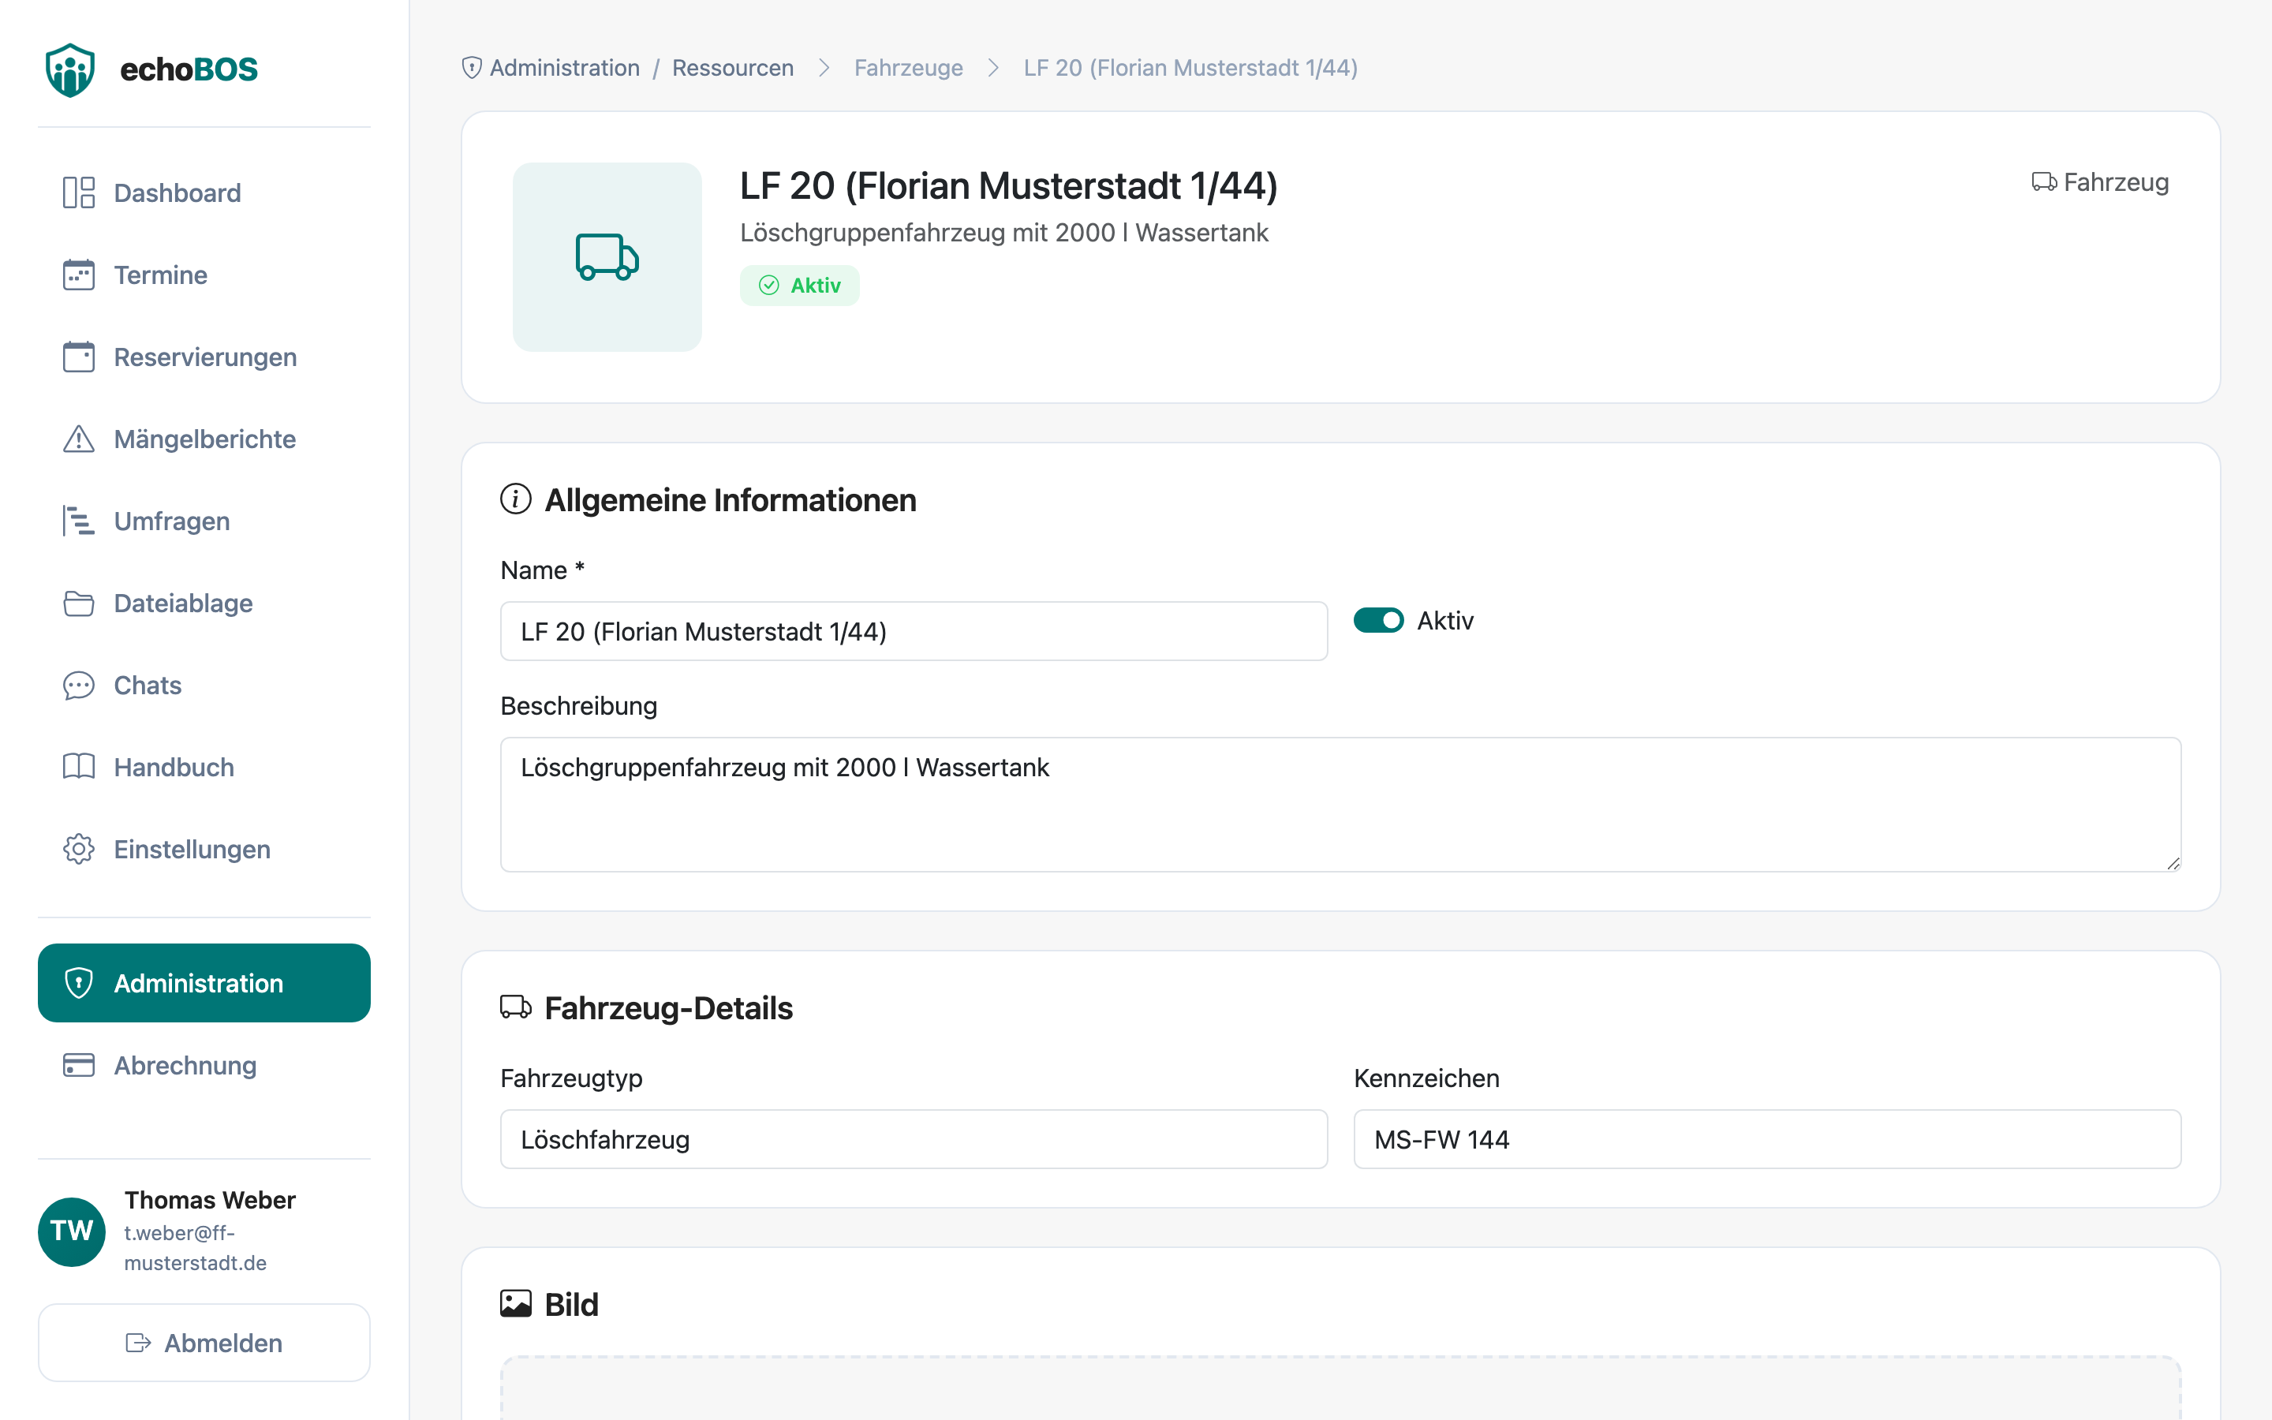
Task: Go to the Mängelberichte section
Action: tap(204, 439)
